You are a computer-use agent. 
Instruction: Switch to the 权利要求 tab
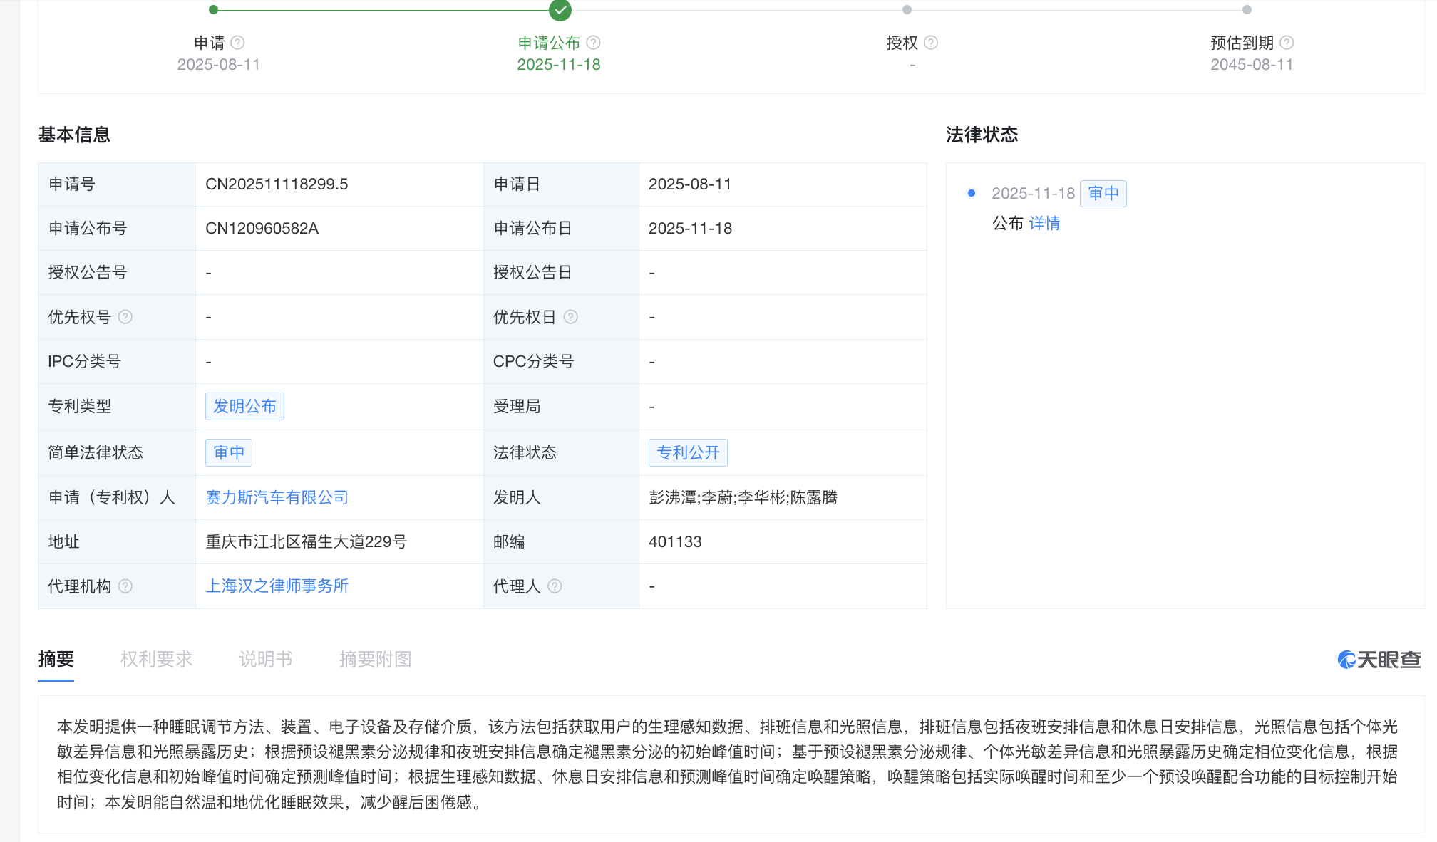[156, 659]
